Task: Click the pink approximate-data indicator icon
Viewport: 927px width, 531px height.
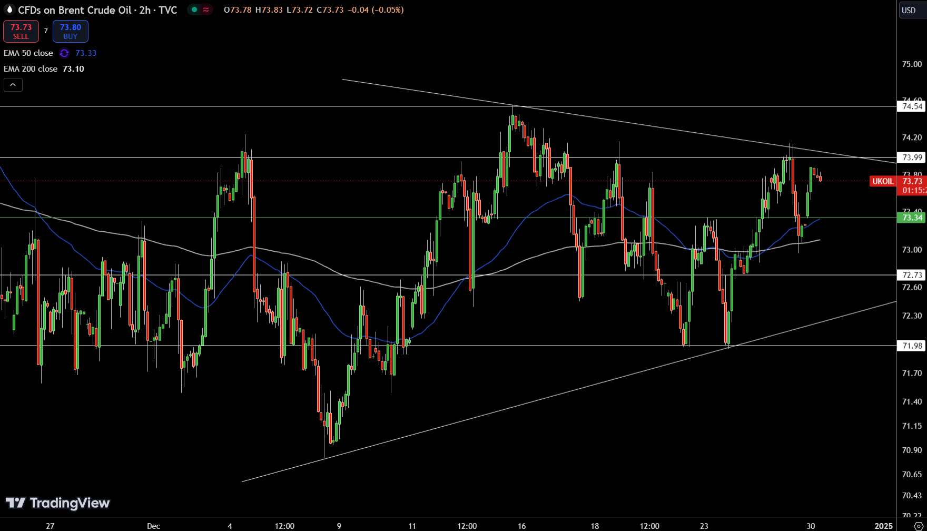Action: click(x=206, y=9)
